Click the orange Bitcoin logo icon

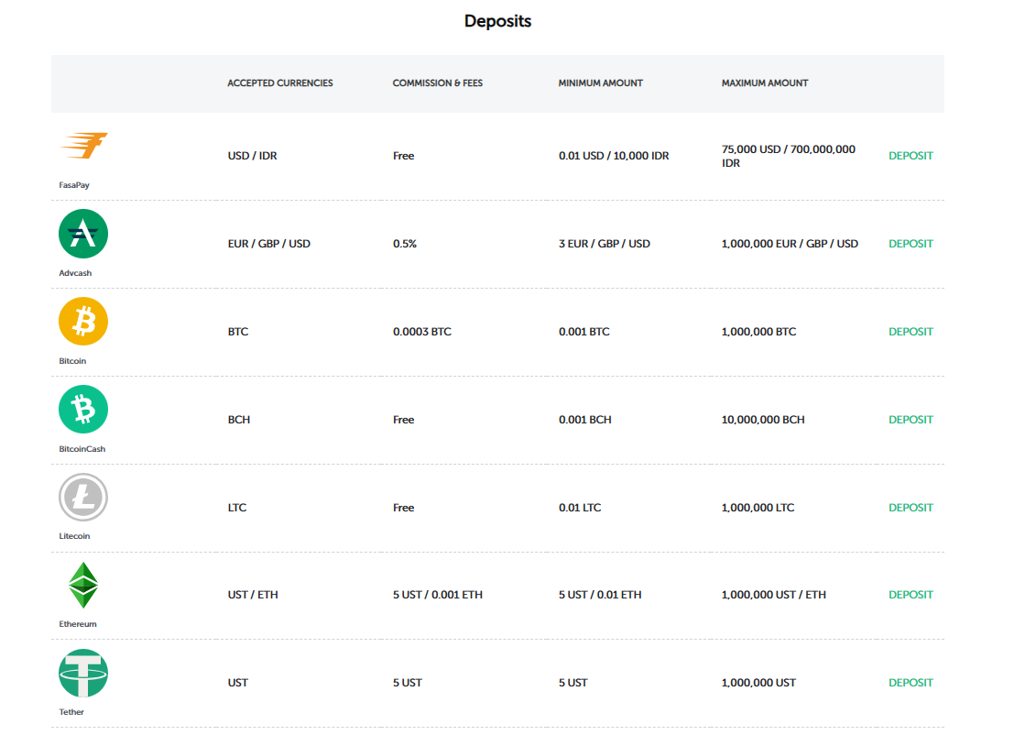[83, 322]
